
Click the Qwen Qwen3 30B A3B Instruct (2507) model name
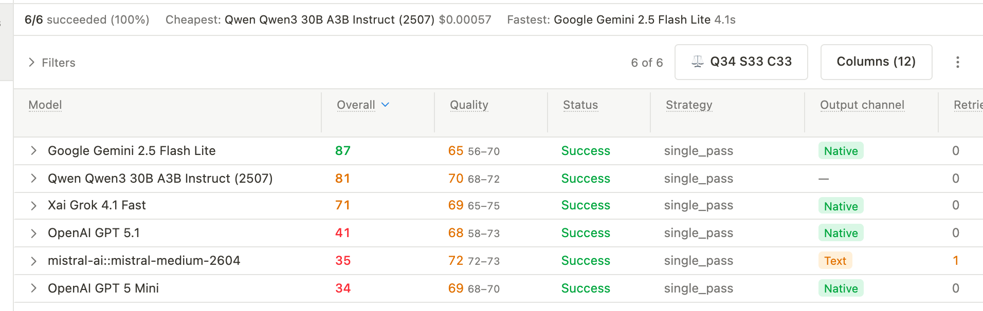[x=160, y=179]
